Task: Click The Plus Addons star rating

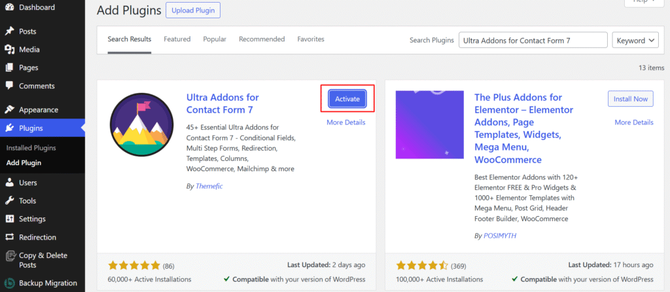Action: tap(422, 266)
